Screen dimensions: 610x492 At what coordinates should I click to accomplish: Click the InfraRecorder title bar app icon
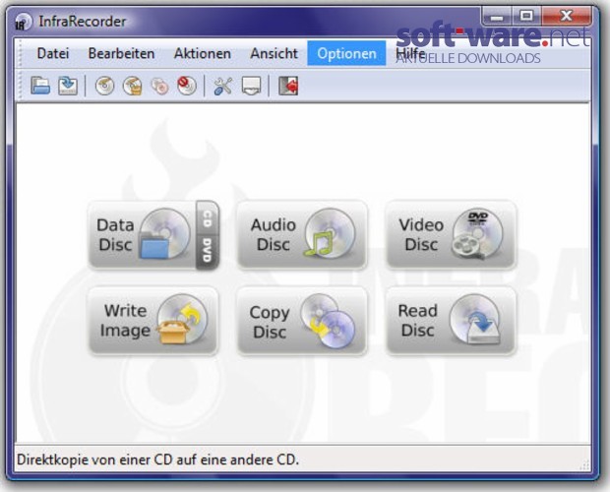click(x=23, y=22)
